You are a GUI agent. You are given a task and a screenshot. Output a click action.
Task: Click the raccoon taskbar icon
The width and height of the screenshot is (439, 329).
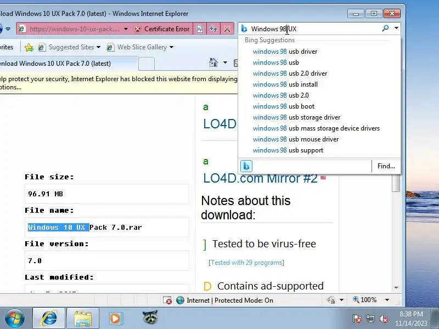150,317
